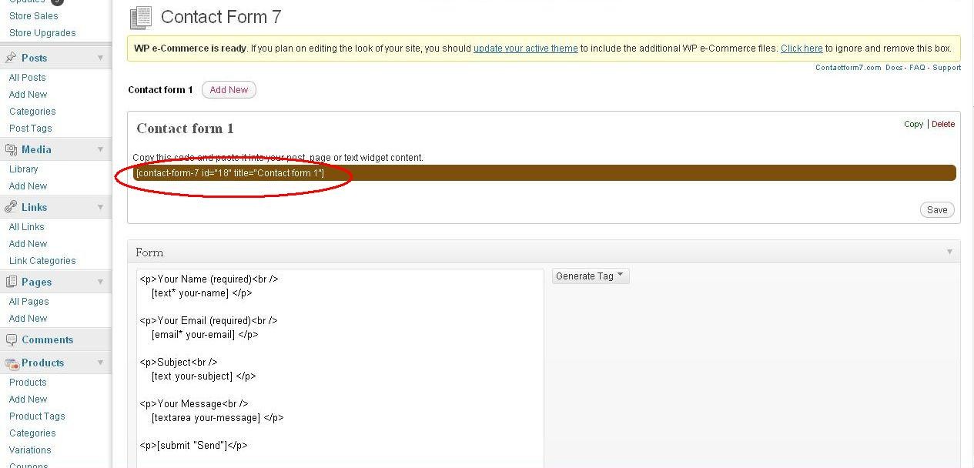This screenshot has width=974, height=468.
Task: Click the Delete link for this form
Action: point(943,124)
